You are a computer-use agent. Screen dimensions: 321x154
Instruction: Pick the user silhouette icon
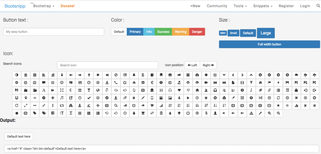click(x=215, y=113)
